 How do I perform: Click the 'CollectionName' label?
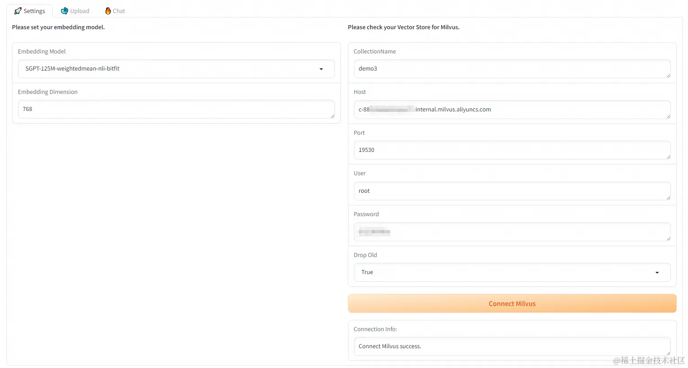click(375, 52)
